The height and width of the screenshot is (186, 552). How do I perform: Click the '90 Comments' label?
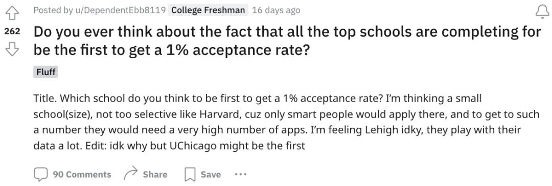tap(82, 174)
